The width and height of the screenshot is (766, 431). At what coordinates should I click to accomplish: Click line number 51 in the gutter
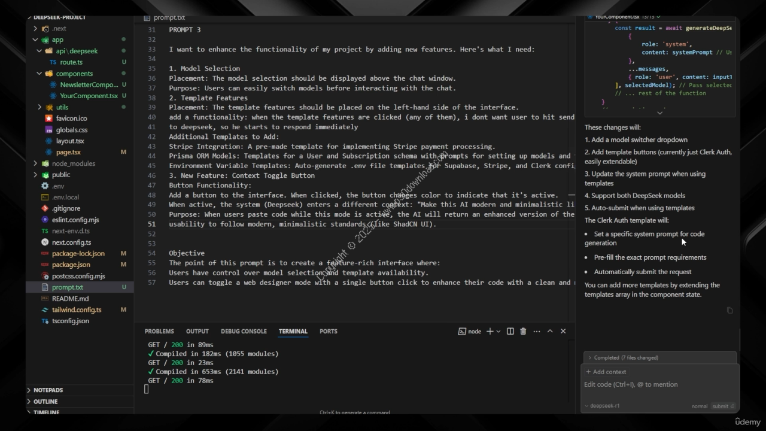click(x=151, y=224)
